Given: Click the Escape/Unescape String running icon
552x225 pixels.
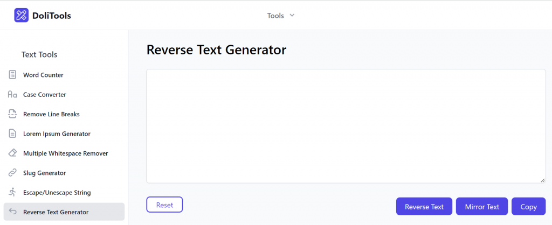Looking at the screenshot, I should coord(12,192).
